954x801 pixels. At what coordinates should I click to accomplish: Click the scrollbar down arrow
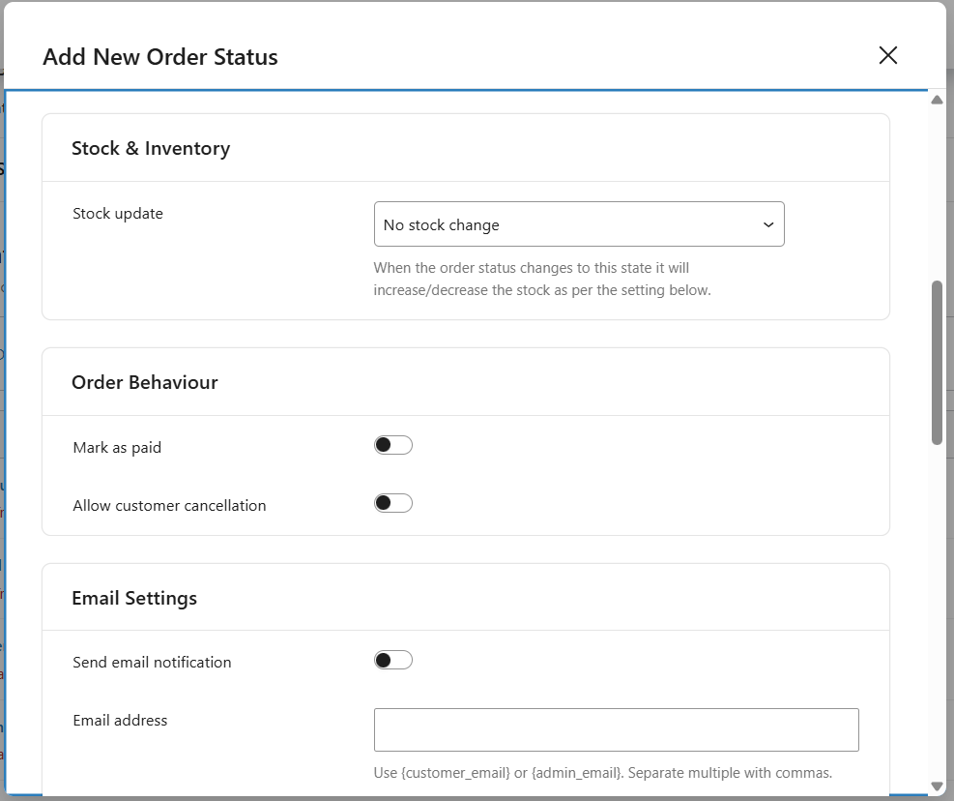pos(937,786)
